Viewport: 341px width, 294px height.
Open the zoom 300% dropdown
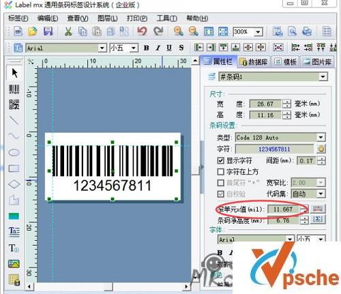[258, 32]
